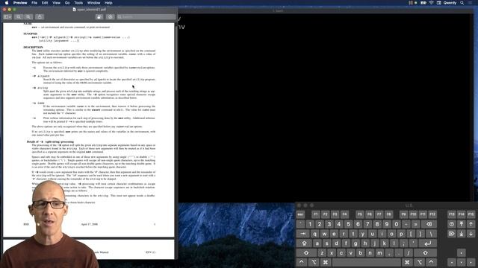Open the Help menu
The width and height of the screenshot is (478, 268).
(x=108, y=3)
